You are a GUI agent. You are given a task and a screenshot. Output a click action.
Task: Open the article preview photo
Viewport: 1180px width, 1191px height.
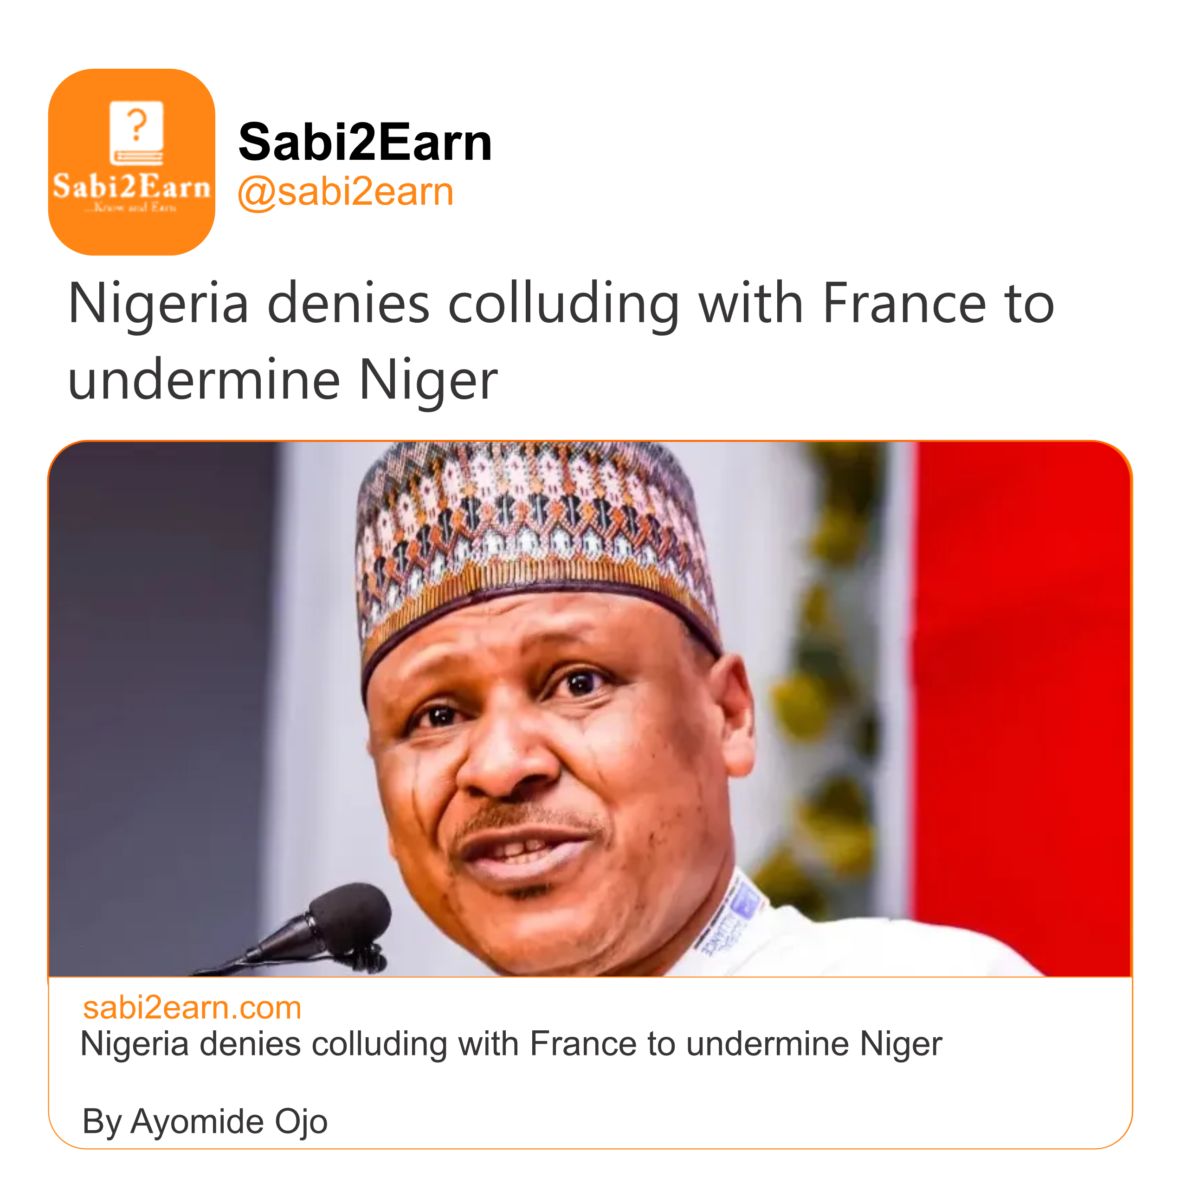[590, 709]
